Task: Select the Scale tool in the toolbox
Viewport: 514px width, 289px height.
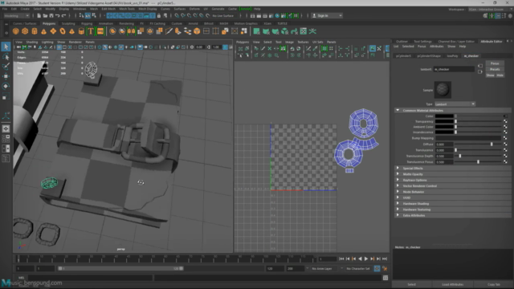Action: 6,96
